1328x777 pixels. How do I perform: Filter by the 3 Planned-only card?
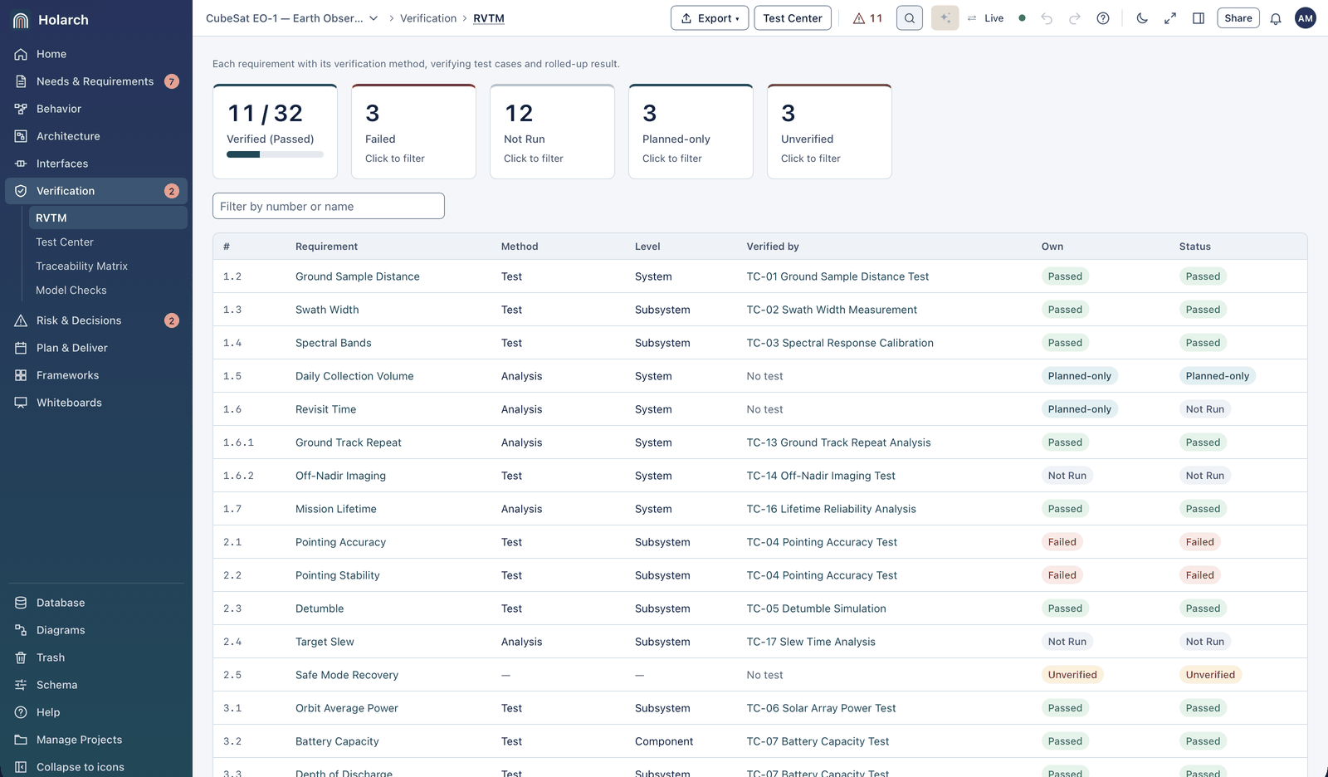(691, 131)
